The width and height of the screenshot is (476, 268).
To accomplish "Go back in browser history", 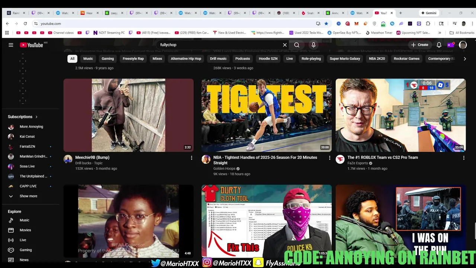I will [x=7, y=23].
